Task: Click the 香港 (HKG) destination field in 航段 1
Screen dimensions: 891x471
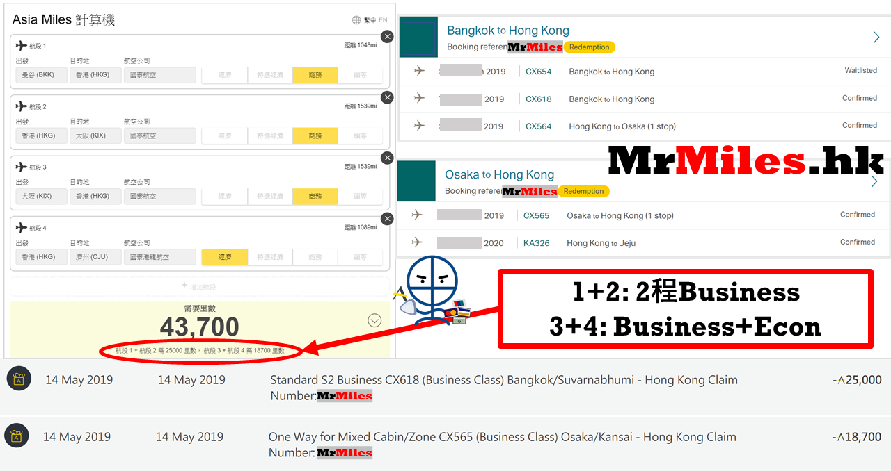Action: click(x=95, y=75)
